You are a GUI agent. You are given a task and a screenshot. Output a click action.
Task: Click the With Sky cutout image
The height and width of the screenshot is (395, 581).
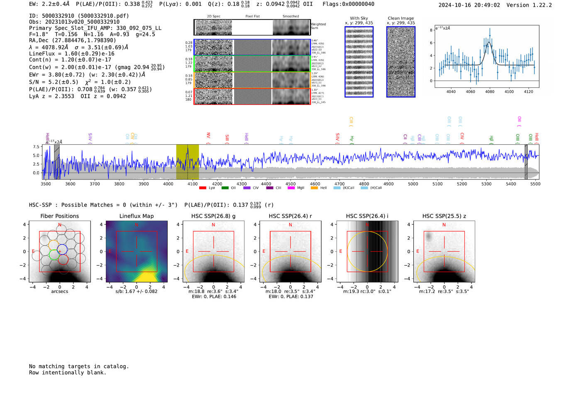(x=359, y=62)
